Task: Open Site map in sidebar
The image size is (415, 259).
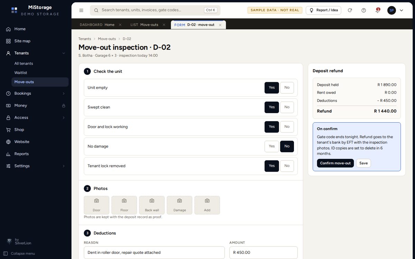Action: tap(36, 41)
